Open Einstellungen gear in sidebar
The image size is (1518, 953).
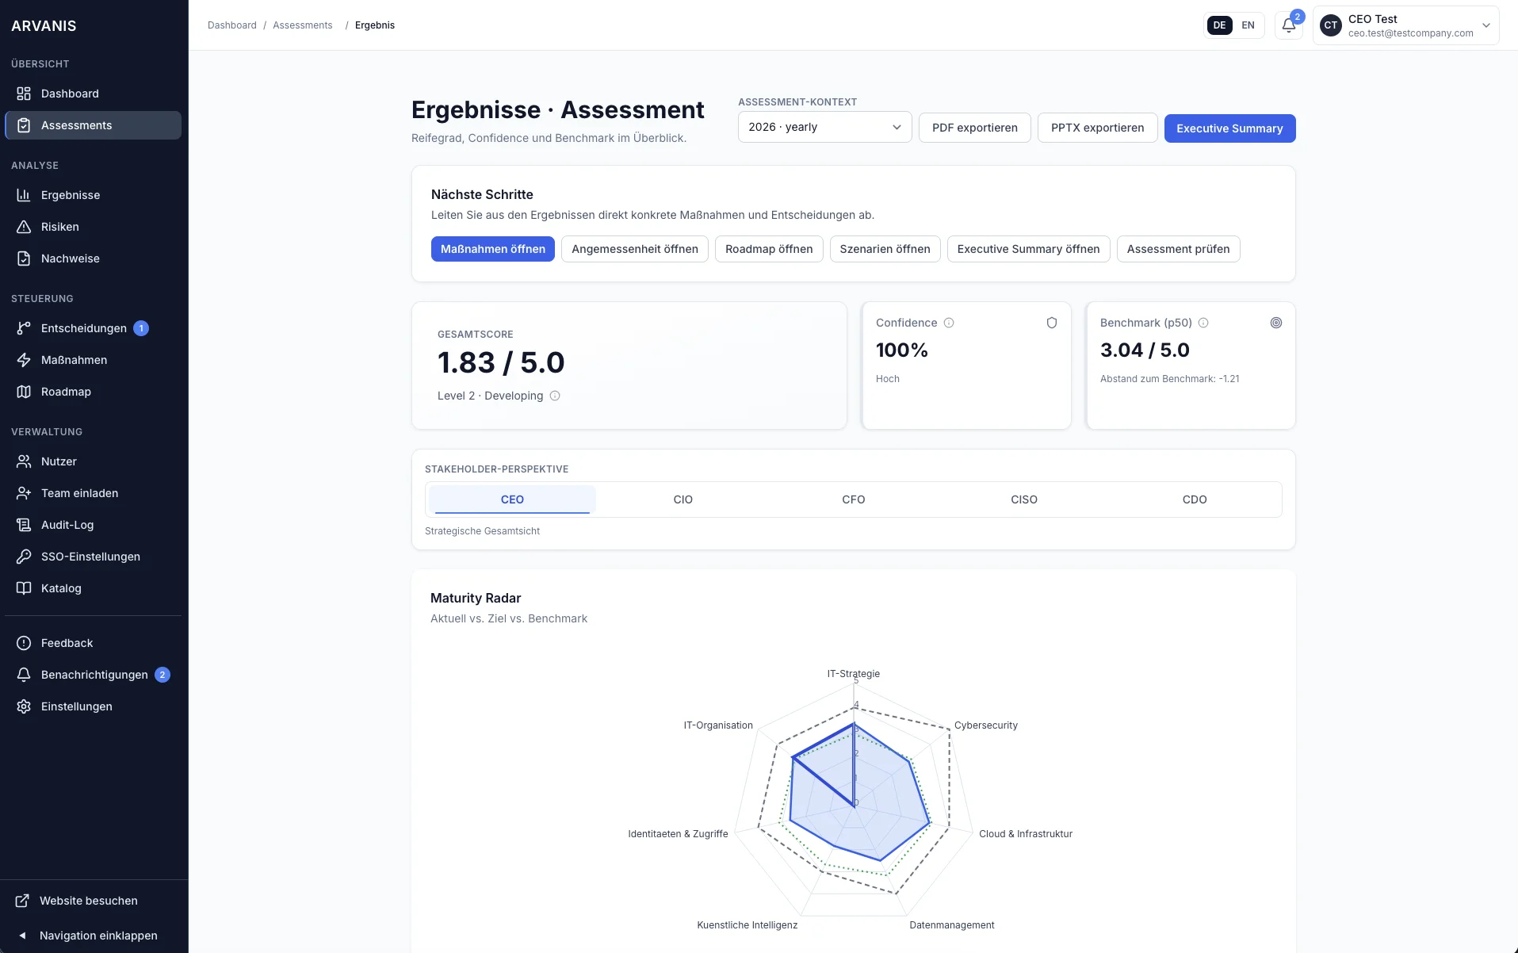point(24,706)
